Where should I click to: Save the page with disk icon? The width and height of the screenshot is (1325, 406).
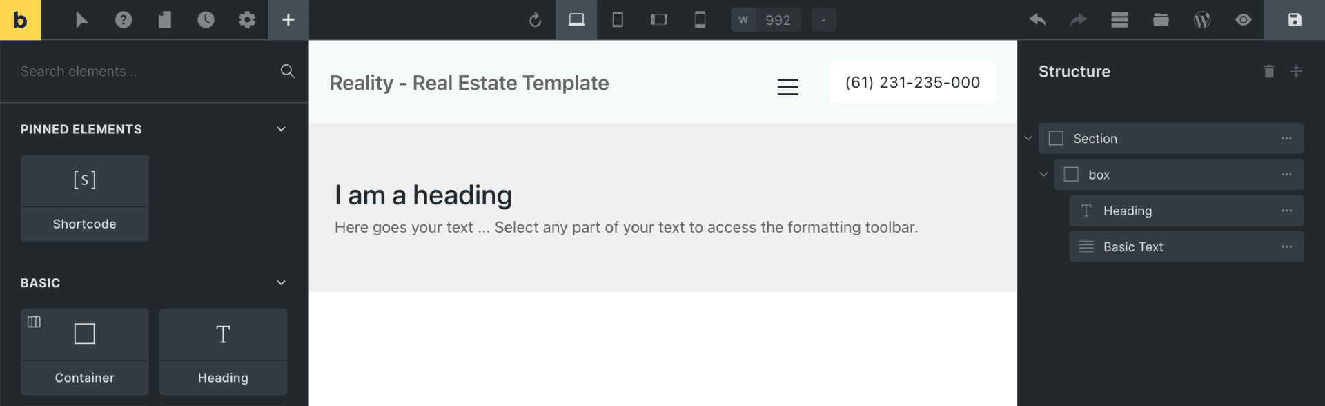point(1295,20)
